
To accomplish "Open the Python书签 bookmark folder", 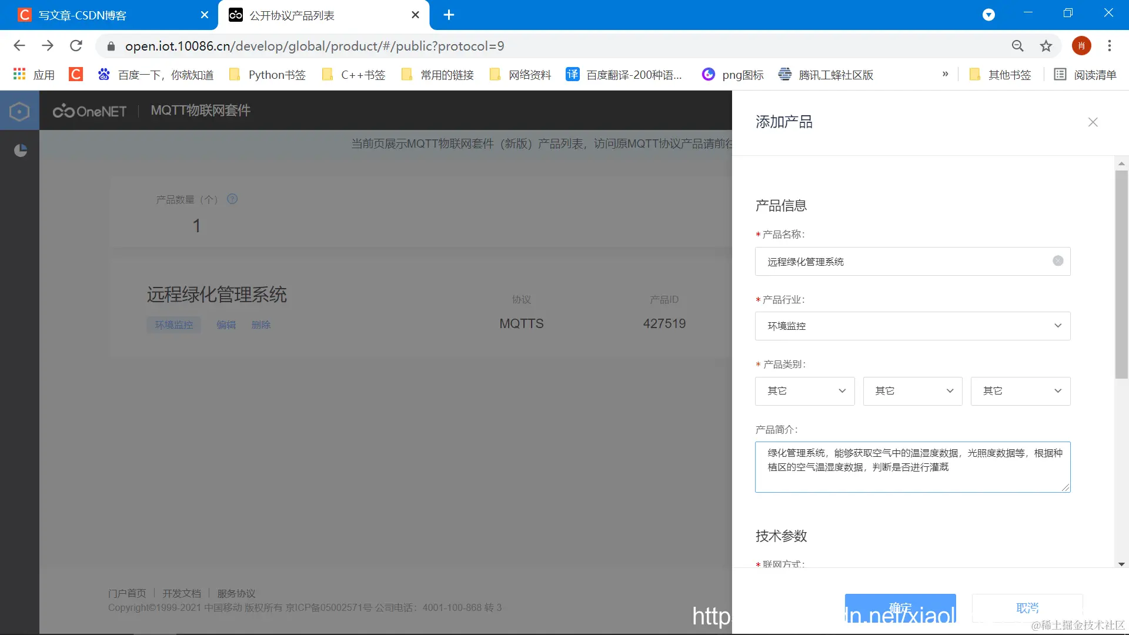I will (268, 75).
